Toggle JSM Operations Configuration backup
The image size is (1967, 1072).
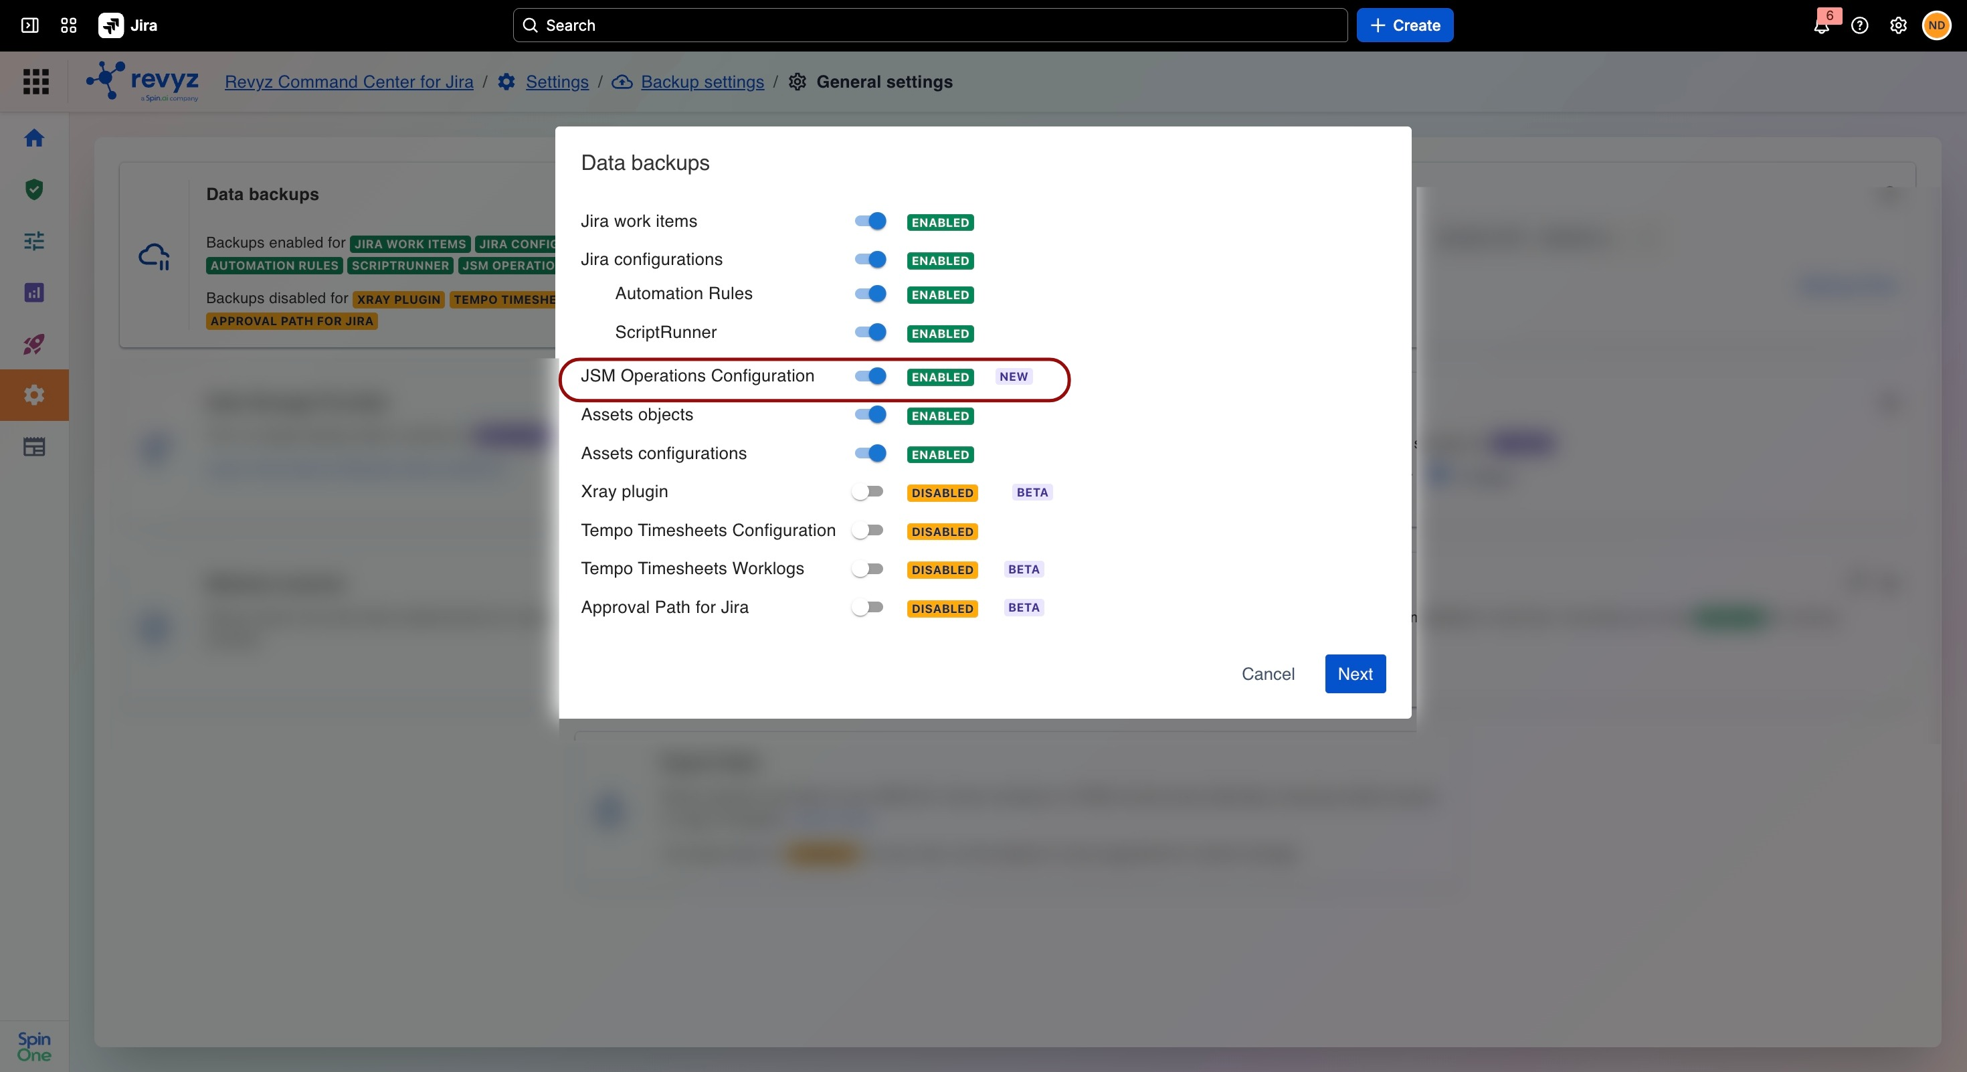[870, 377]
